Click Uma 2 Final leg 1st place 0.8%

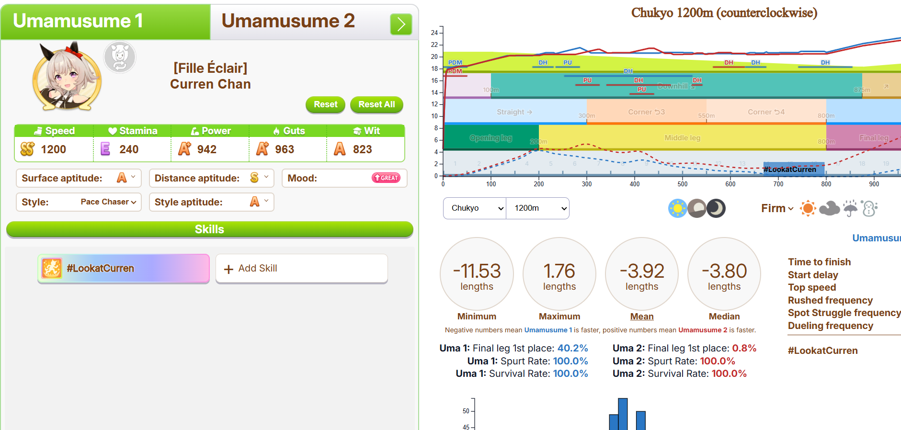684,348
